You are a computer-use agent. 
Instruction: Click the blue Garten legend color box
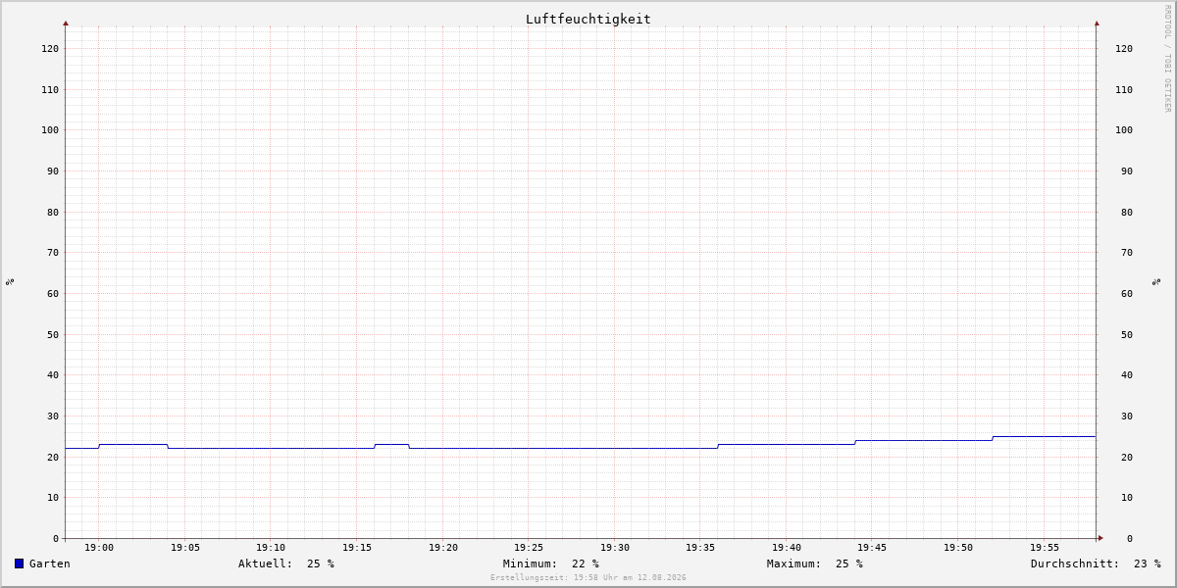click(19, 563)
